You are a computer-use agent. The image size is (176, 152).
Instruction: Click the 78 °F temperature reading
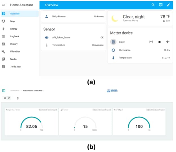point(165,17)
